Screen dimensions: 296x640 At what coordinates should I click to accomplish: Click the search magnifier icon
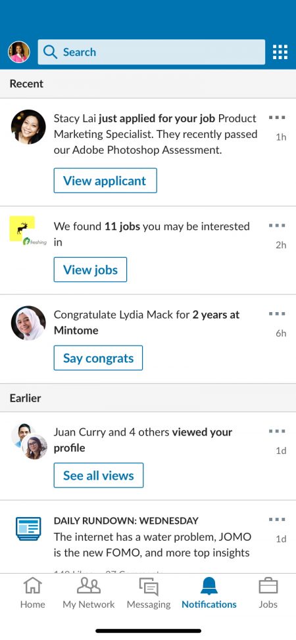pyautogui.click(x=50, y=52)
